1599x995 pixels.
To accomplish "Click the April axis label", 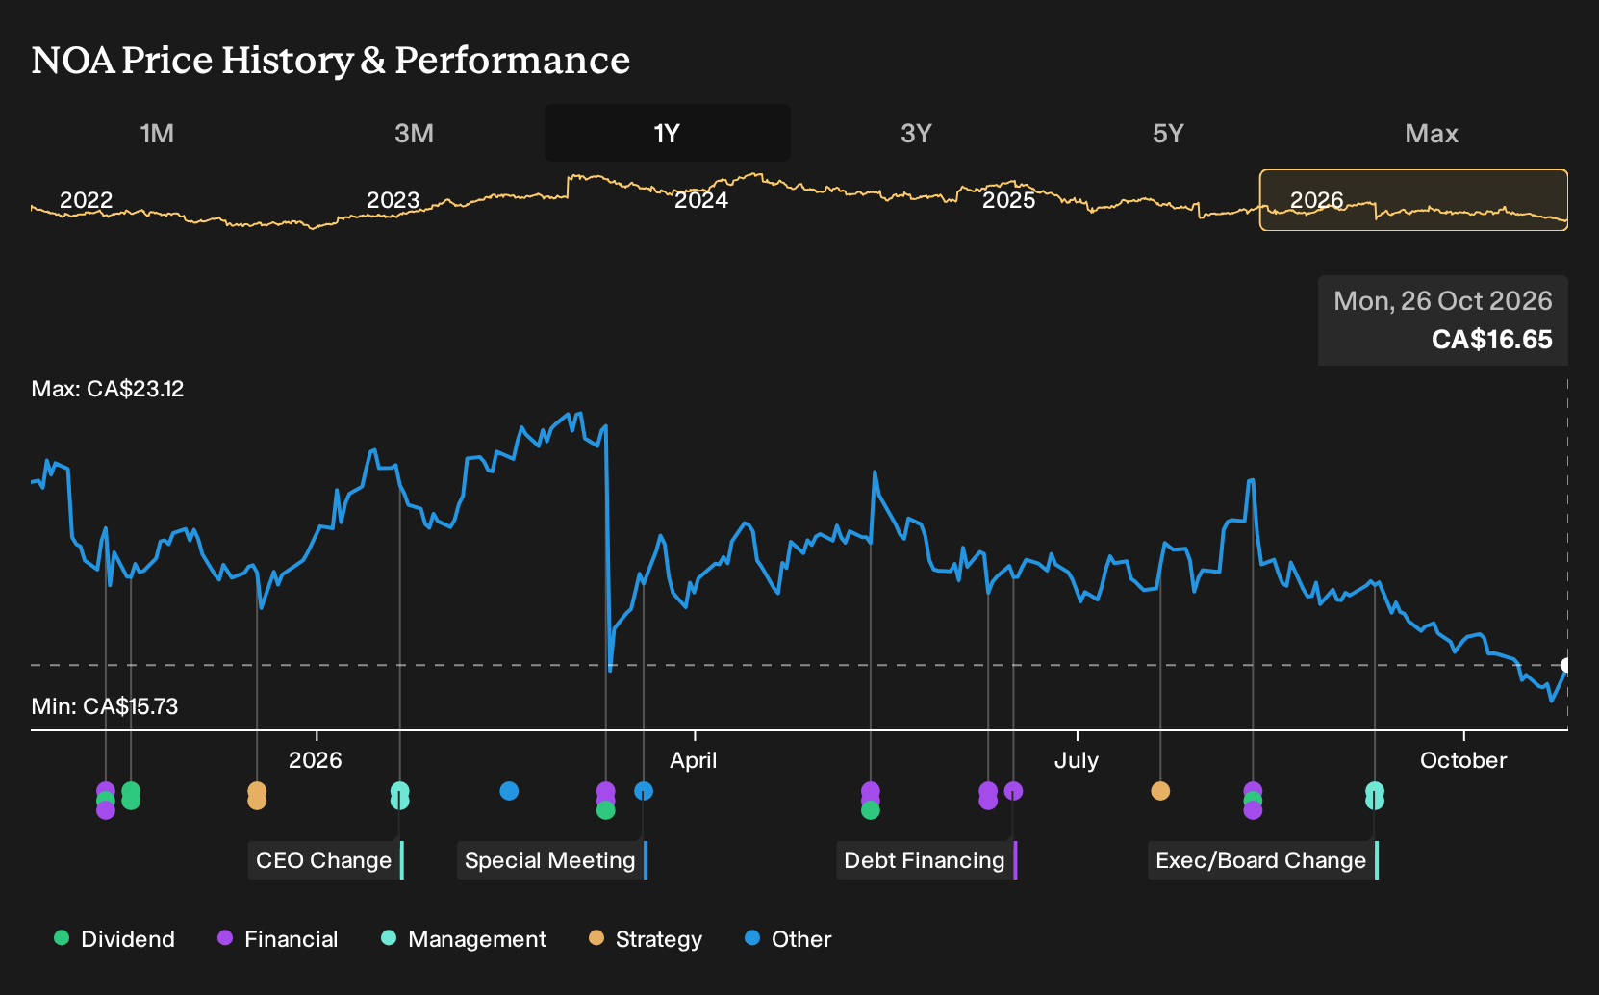I will [x=694, y=760].
